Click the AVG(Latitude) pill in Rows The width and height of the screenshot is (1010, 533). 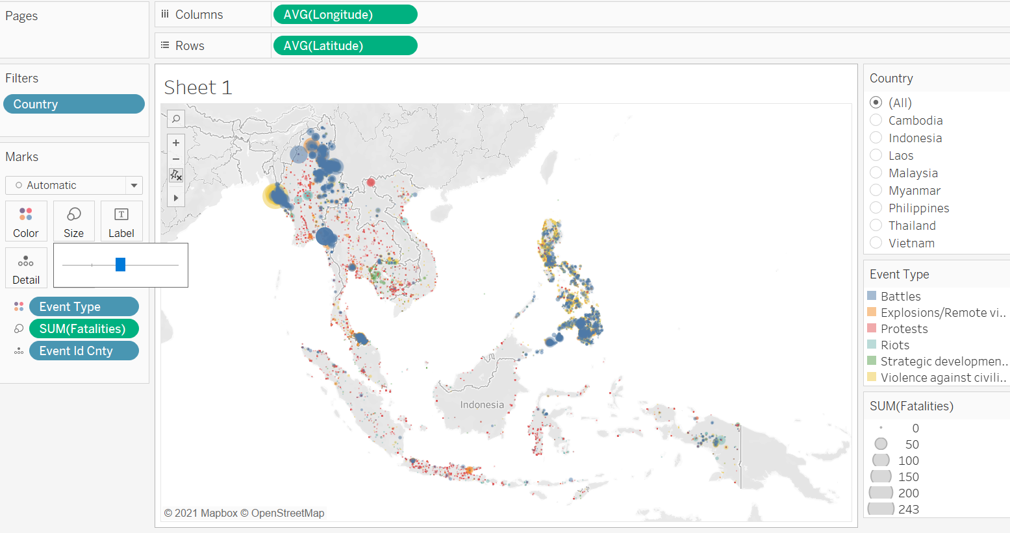point(345,45)
